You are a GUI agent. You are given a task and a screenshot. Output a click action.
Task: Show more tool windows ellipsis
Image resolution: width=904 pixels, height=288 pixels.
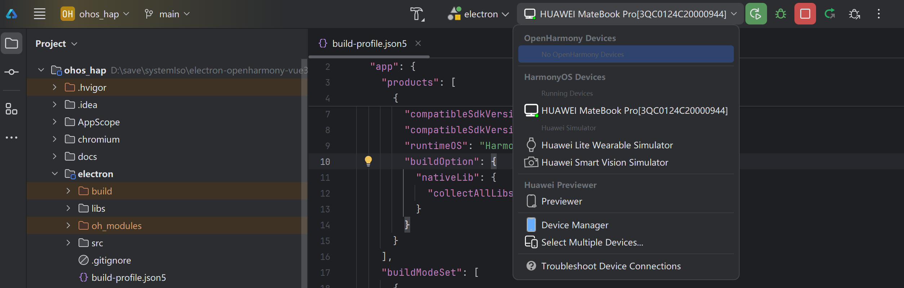coord(12,138)
